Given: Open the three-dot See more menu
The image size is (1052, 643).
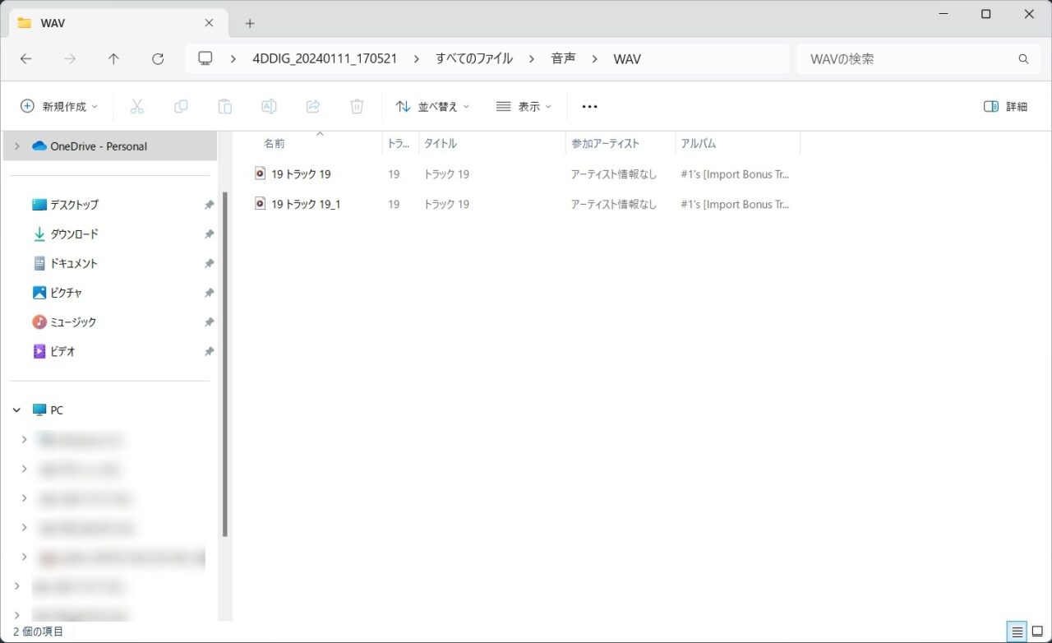Looking at the screenshot, I should pyautogui.click(x=589, y=106).
